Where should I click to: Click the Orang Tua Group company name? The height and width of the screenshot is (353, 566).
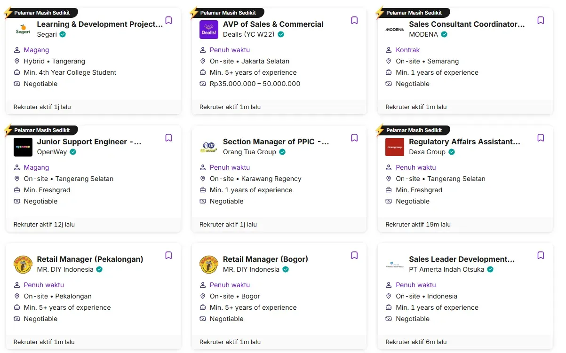(249, 152)
